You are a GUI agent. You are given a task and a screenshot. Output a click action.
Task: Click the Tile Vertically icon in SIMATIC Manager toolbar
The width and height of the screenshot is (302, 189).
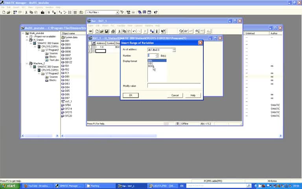pyautogui.click(x=149, y=12)
